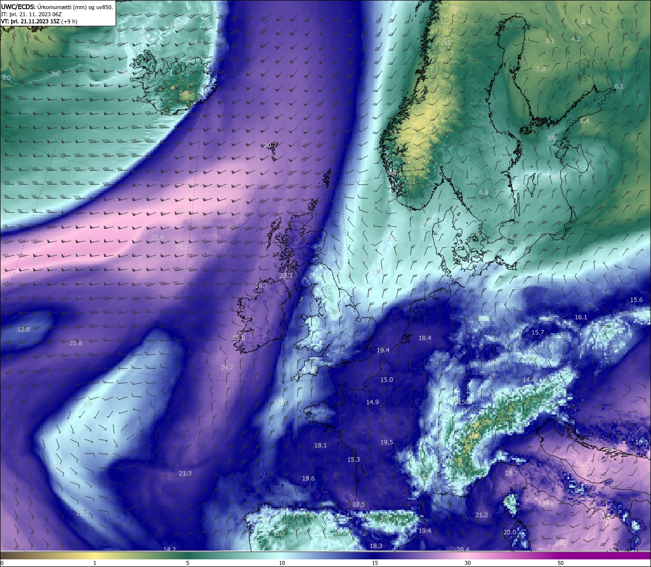
Task: Click the 20.4 value near the colorbar
Action: (x=463, y=549)
